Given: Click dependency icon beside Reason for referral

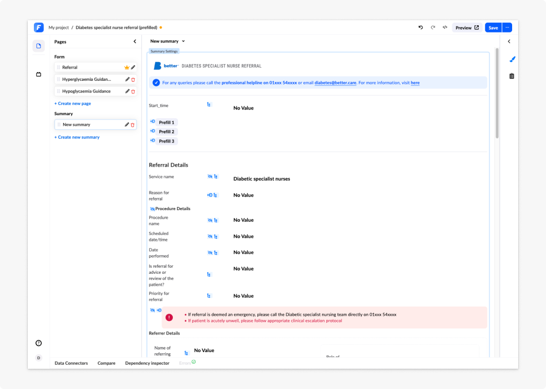Looking at the screenshot, I should coord(210,195).
